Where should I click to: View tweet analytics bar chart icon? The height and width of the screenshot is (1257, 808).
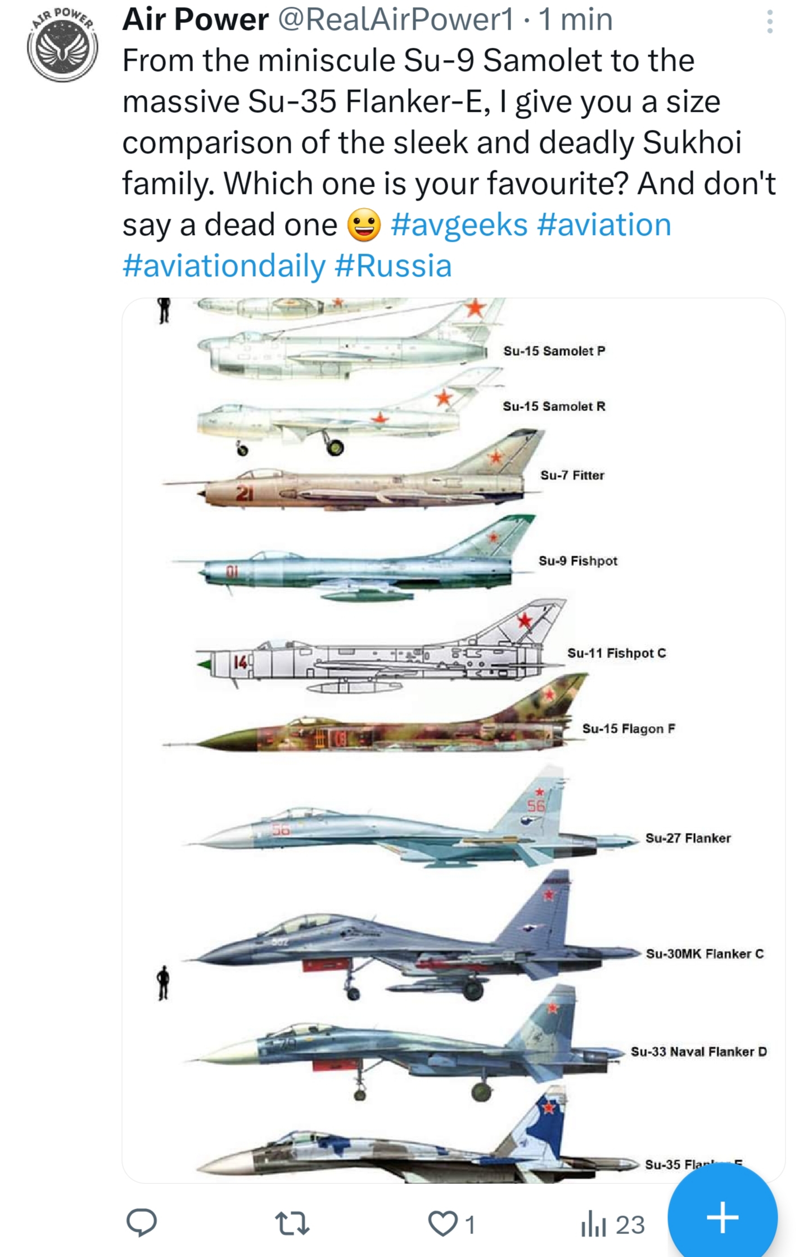click(592, 1224)
